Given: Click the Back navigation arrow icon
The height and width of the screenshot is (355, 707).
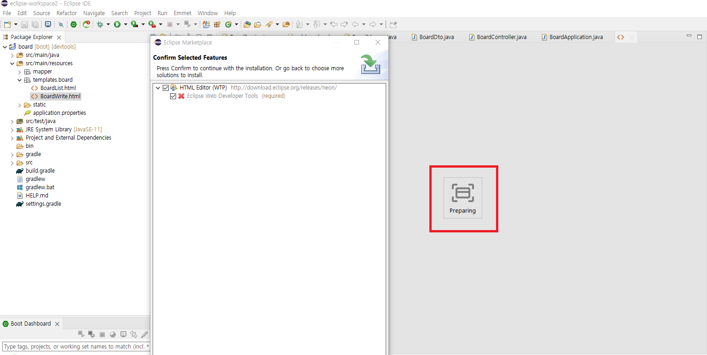Looking at the screenshot, I should (355, 24).
